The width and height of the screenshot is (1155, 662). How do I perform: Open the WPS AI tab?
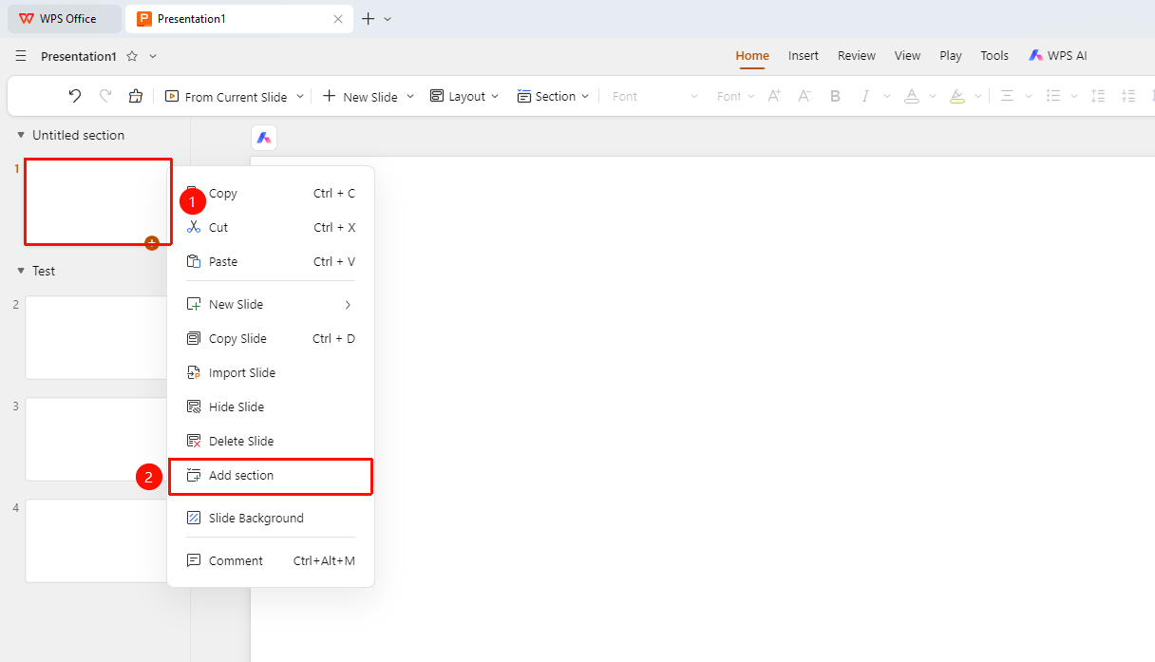pyautogui.click(x=1057, y=56)
